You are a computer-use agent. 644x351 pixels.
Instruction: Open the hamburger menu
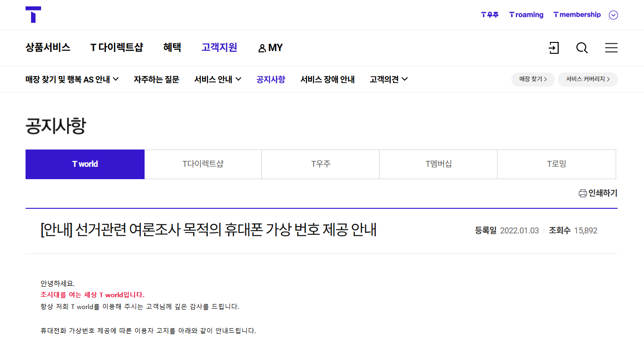click(x=611, y=47)
